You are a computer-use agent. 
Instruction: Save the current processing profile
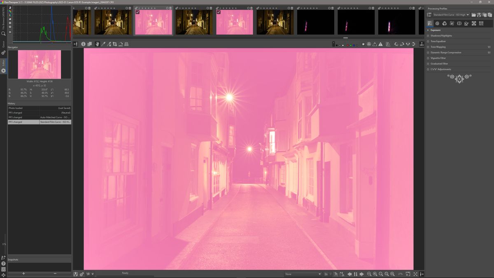coord(479,15)
